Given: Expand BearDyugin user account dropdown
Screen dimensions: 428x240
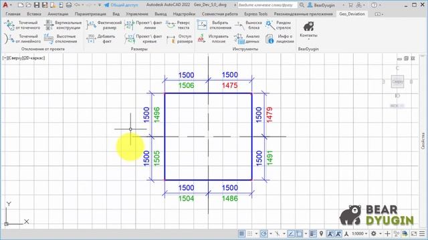Looking at the screenshot, I should pos(343,5).
